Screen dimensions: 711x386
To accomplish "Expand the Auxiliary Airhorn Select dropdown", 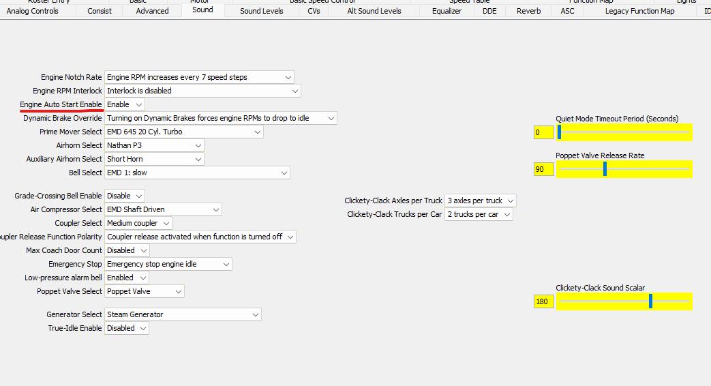I will pos(154,159).
